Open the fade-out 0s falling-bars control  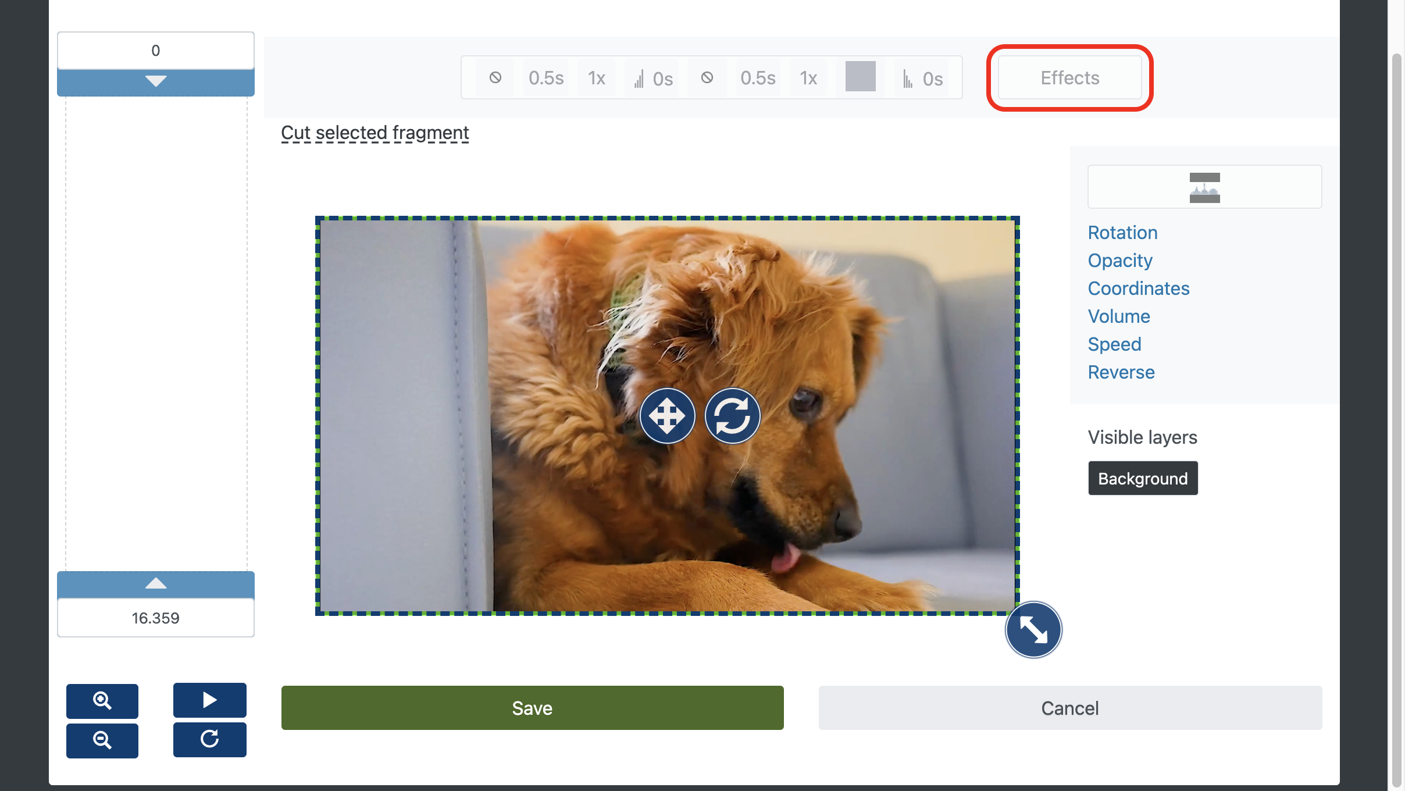(x=922, y=77)
